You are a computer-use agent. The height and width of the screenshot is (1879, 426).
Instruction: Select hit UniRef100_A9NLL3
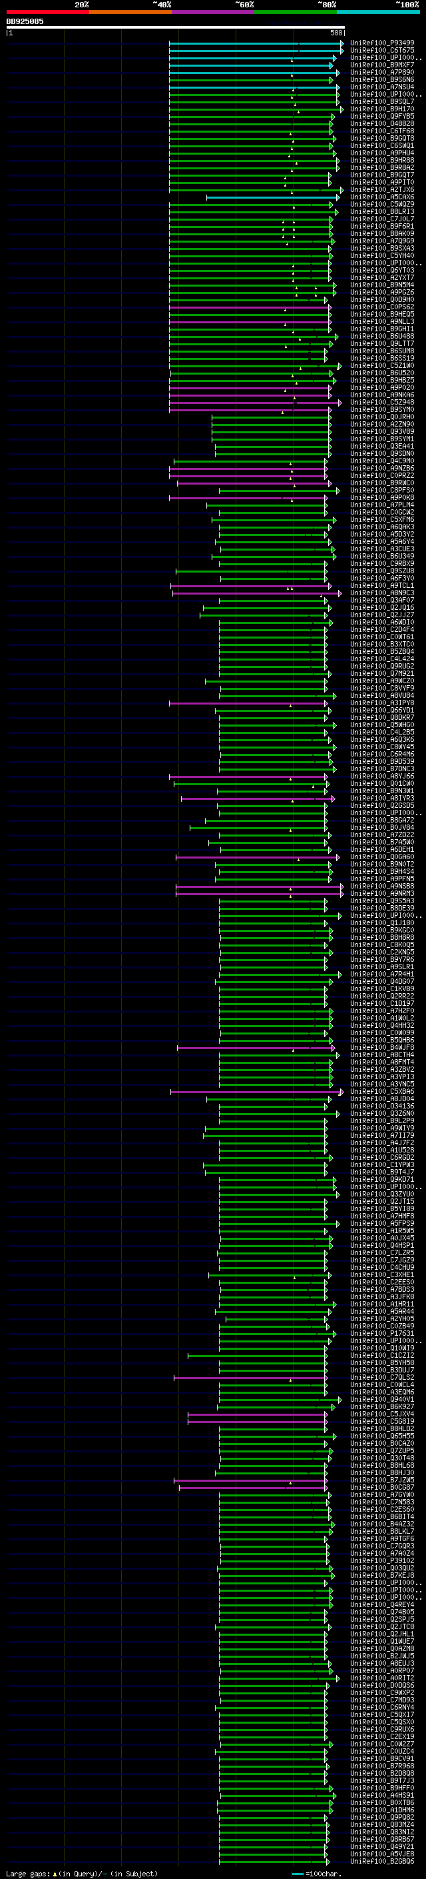pyautogui.click(x=382, y=322)
